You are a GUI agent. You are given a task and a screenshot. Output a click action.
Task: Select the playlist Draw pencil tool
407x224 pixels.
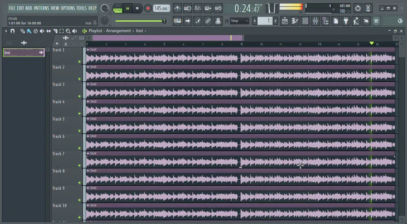pyautogui.click(x=23, y=31)
